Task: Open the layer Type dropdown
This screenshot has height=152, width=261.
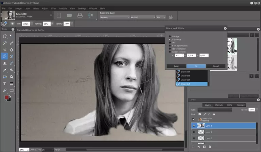Action: pos(214,110)
